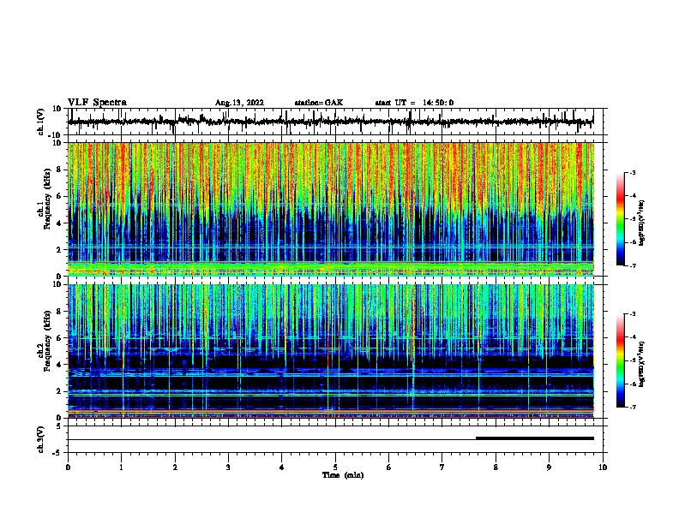Click time axis tick label "5"

pyautogui.click(x=335, y=467)
